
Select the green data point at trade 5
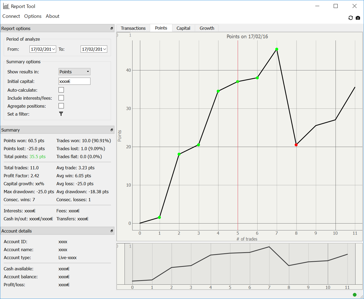pos(238,82)
